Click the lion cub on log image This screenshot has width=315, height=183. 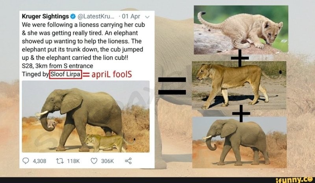click(x=241, y=30)
